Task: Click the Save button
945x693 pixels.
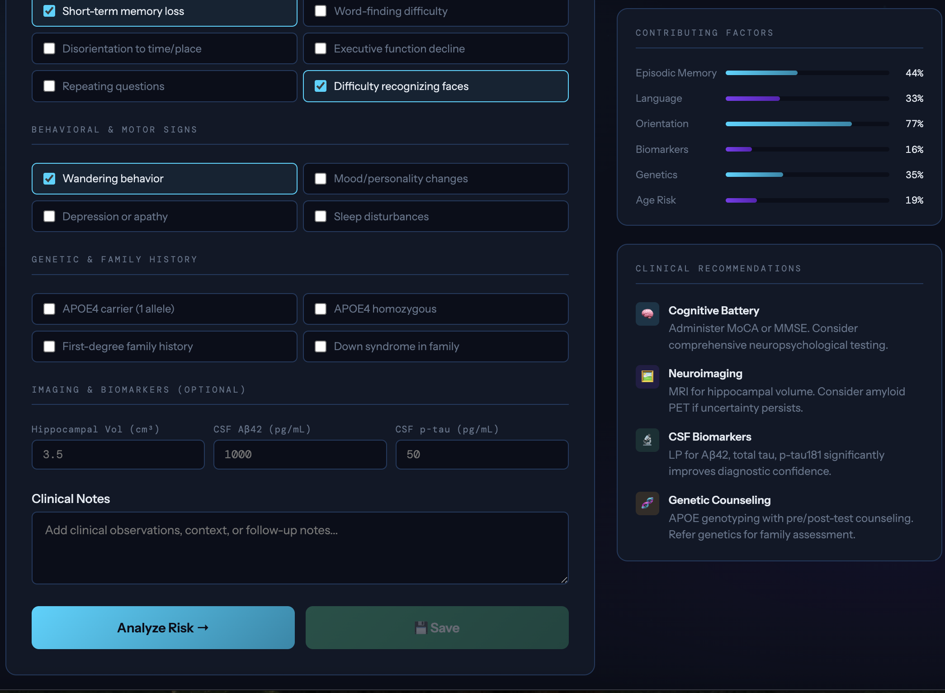Action: click(x=437, y=628)
